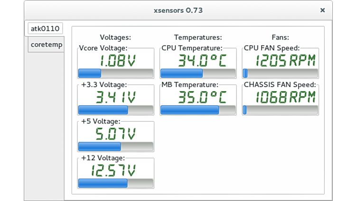
Task: Click the +5 Voltage level bar
Action: [115, 146]
